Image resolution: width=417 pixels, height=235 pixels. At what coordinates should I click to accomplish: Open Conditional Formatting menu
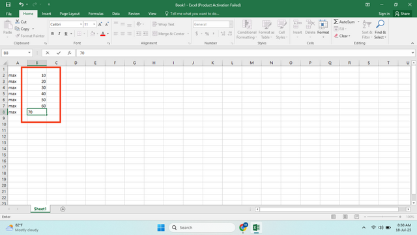246,29
